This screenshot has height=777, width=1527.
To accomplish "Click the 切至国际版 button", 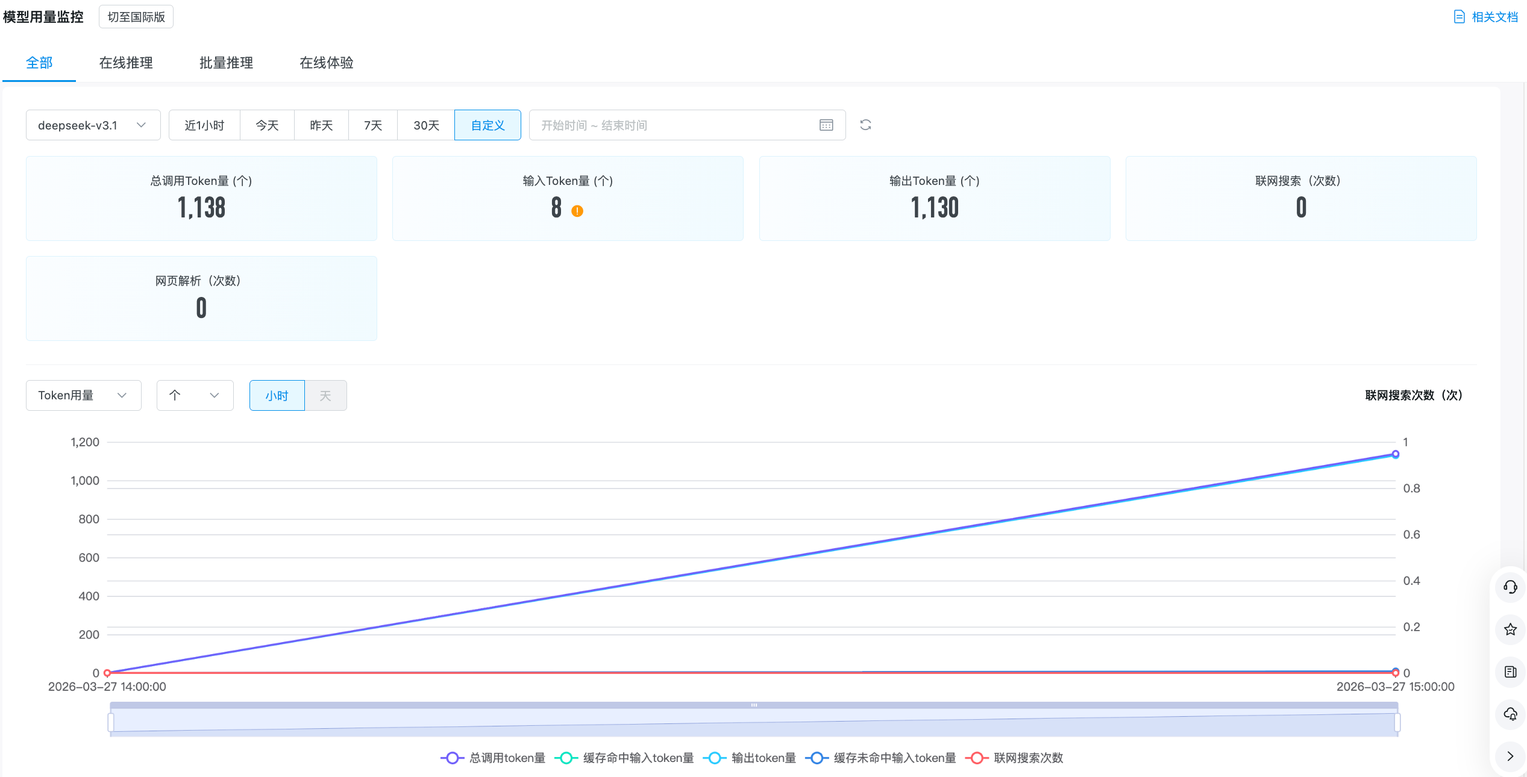I will click(x=136, y=17).
